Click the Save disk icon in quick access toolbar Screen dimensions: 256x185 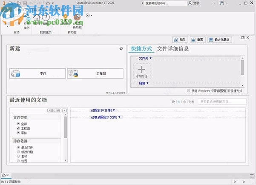click(x=25, y=3)
